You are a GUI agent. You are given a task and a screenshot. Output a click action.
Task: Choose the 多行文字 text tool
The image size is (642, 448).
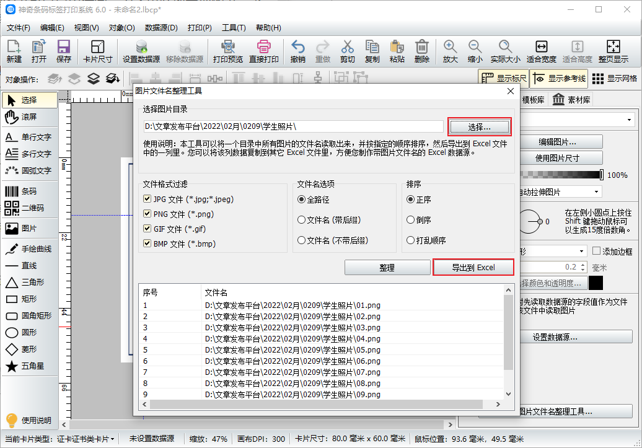click(x=30, y=154)
